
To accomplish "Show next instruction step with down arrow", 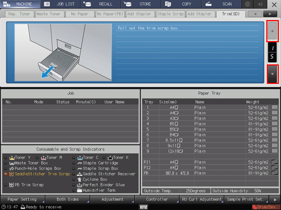I will [x=272, y=74].
